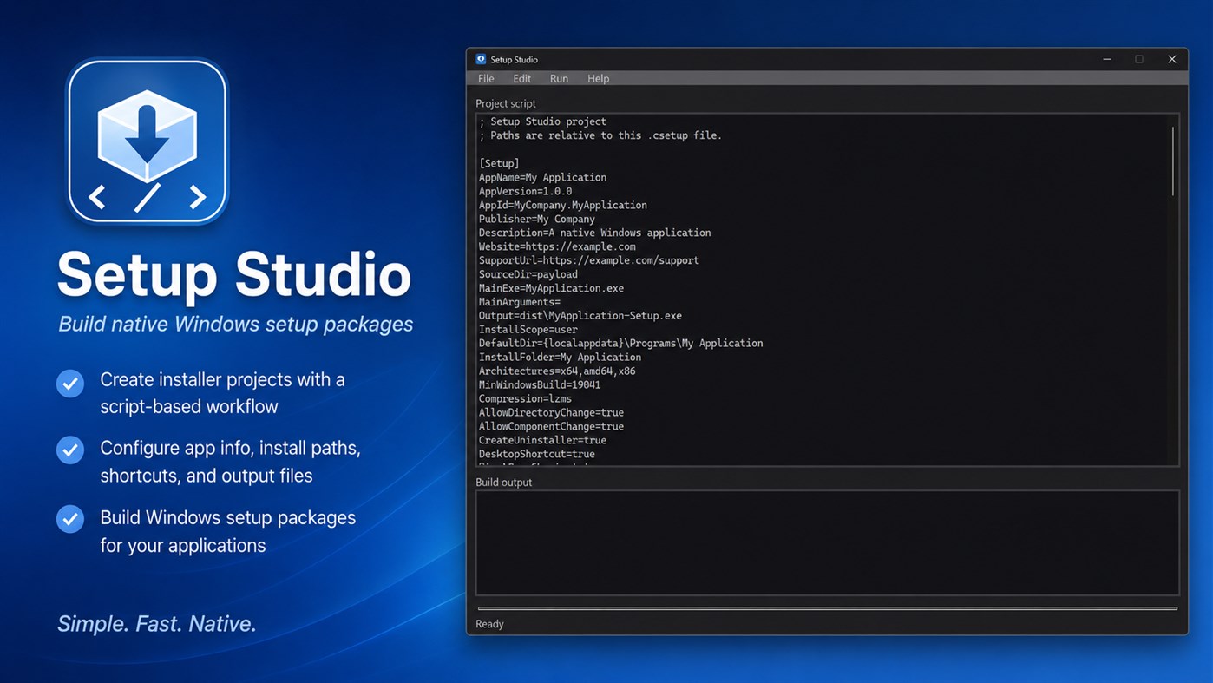Image resolution: width=1213 pixels, height=683 pixels.
Task: Click the SupportUrl line
Action: point(589,260)
